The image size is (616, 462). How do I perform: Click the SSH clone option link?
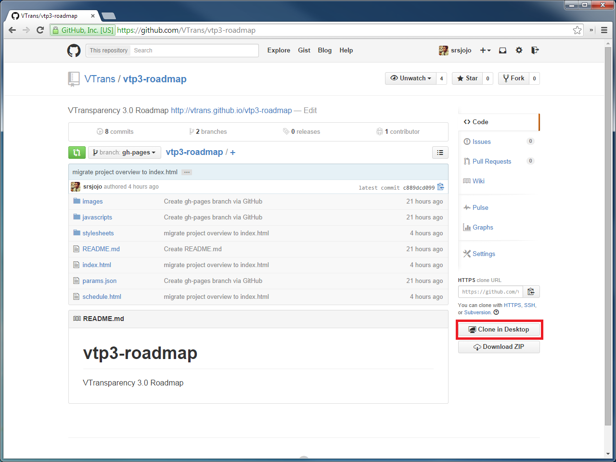pos(529,305)
